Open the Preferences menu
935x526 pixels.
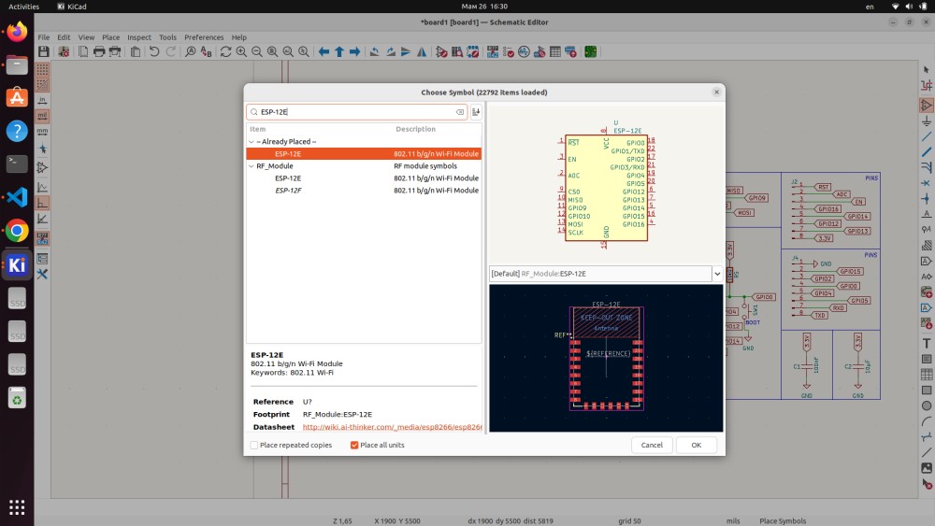[x=204, y=37]
